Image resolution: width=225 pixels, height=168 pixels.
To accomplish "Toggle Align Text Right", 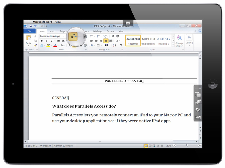I will [101, 41].
